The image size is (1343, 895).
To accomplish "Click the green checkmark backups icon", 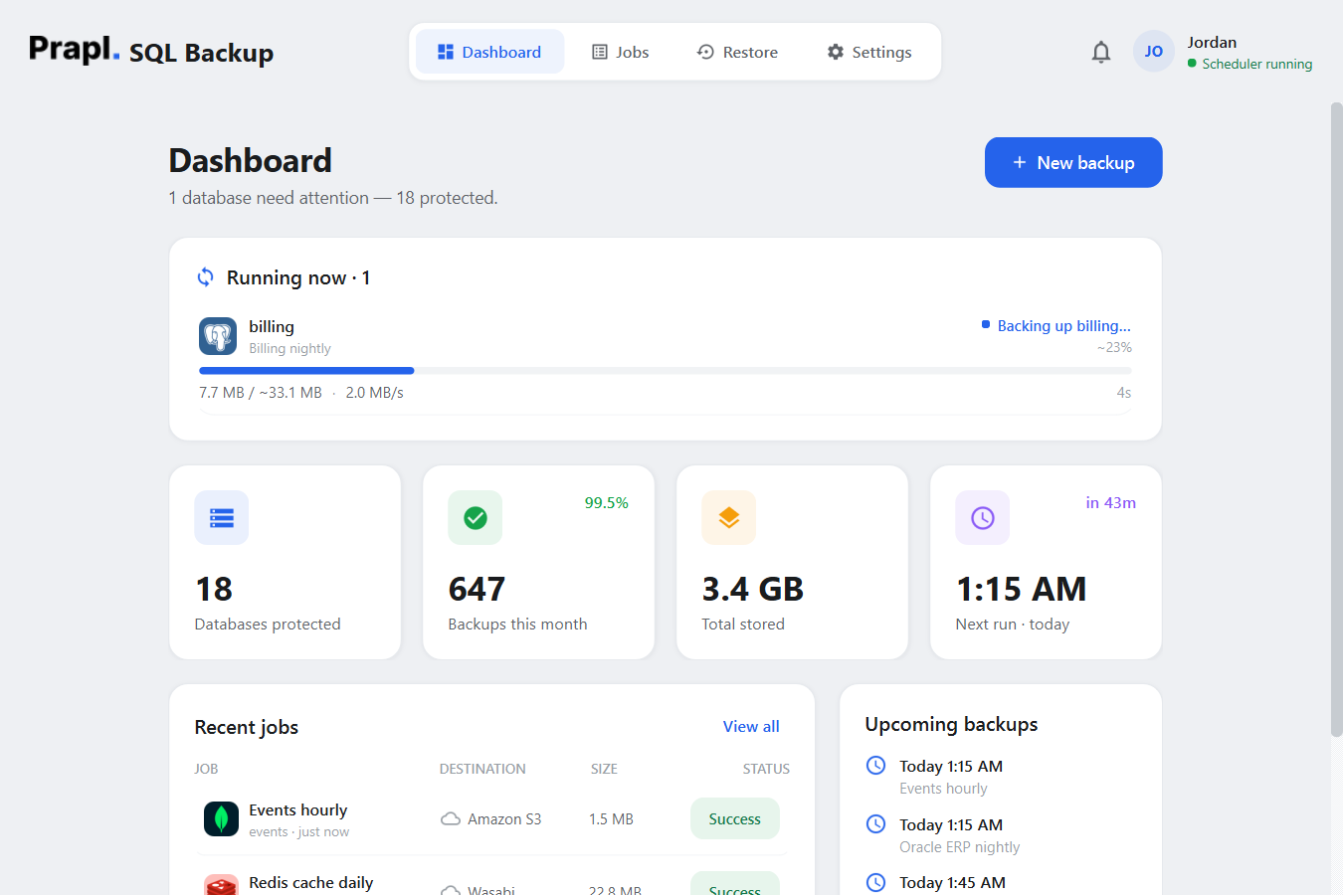I will coord(476,517).
